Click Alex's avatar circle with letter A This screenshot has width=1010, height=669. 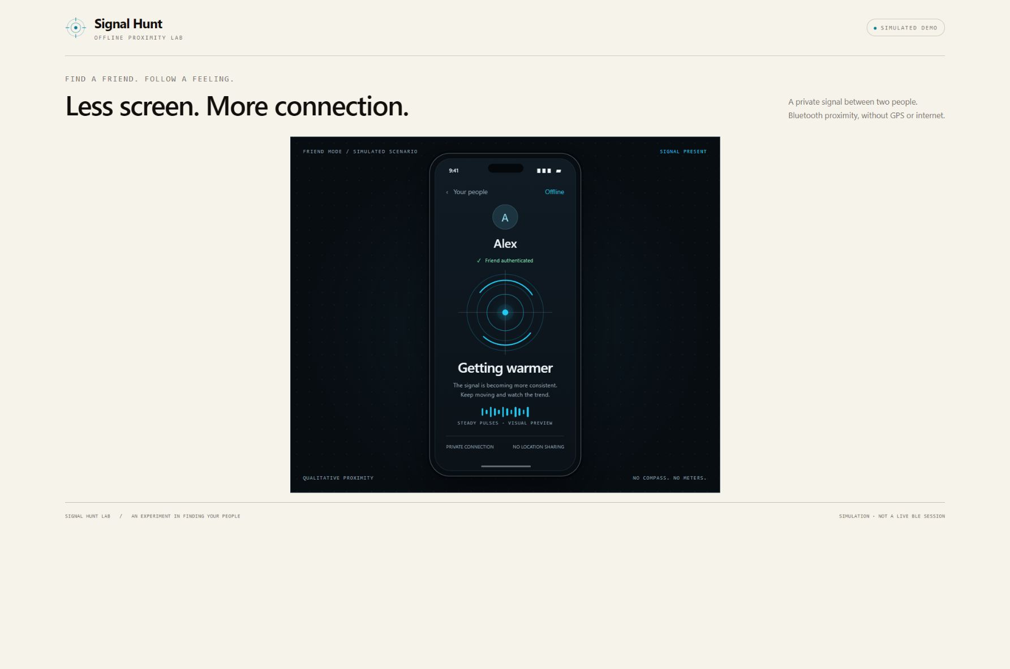click(x=505, y=217)
